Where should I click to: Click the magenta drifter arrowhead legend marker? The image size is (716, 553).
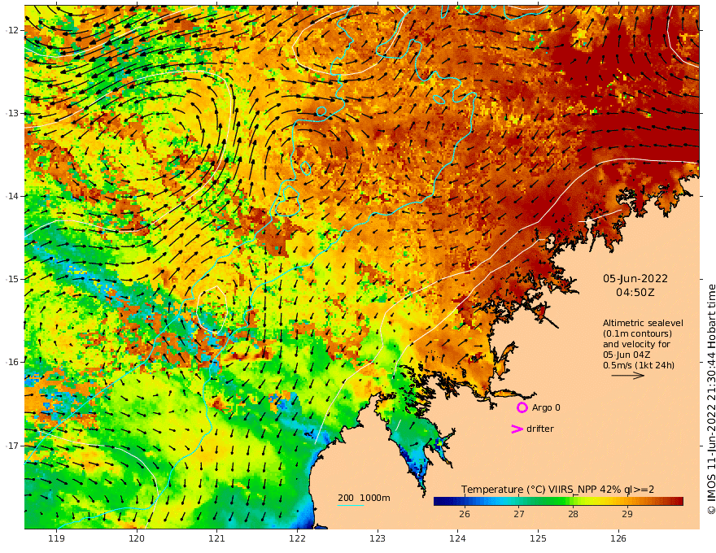pyautogui.click(x=517, y=429)
